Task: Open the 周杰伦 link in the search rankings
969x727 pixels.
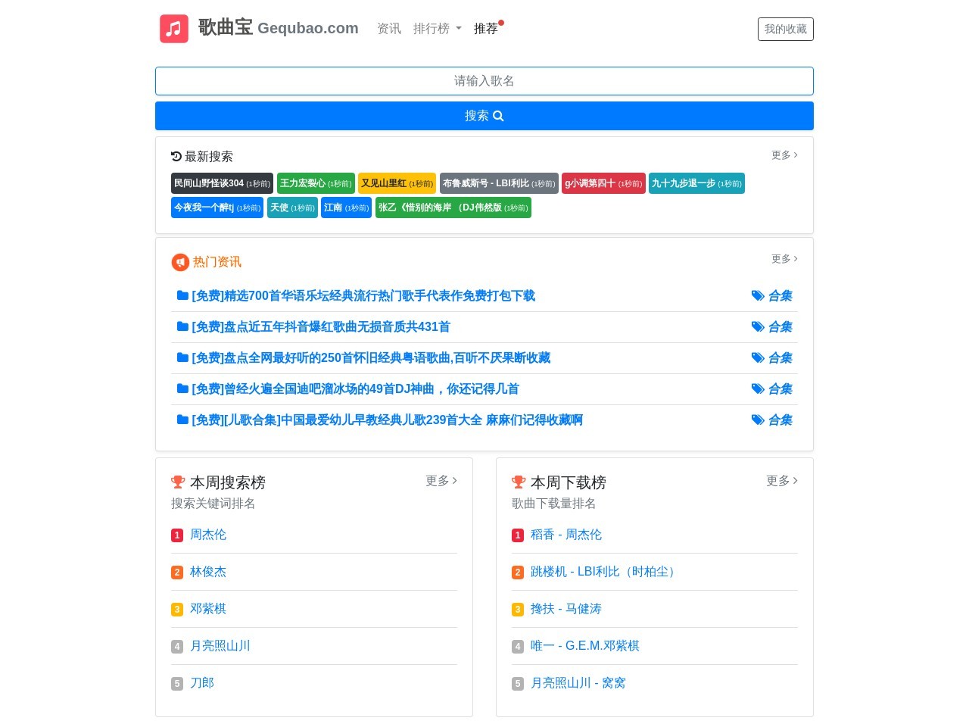Action: 209,535
